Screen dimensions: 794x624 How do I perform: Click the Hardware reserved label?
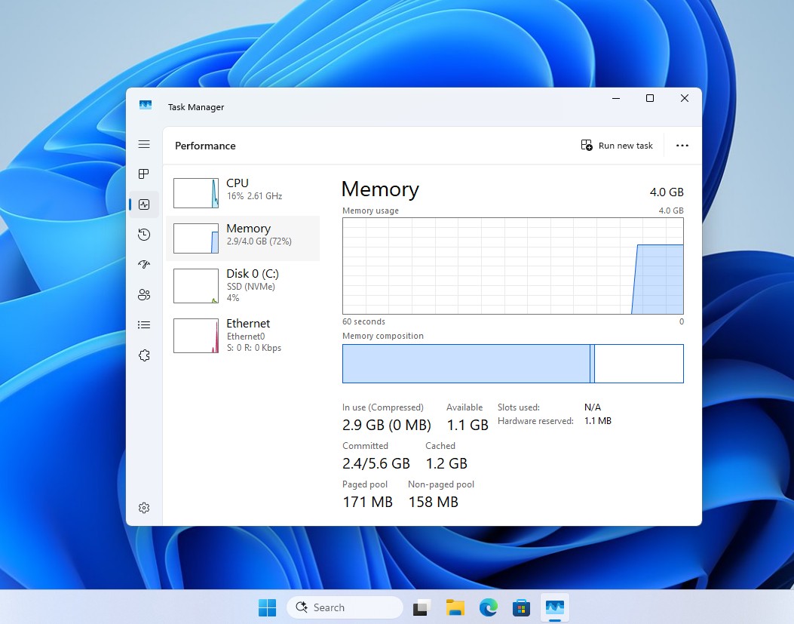[x=535, y=421]
